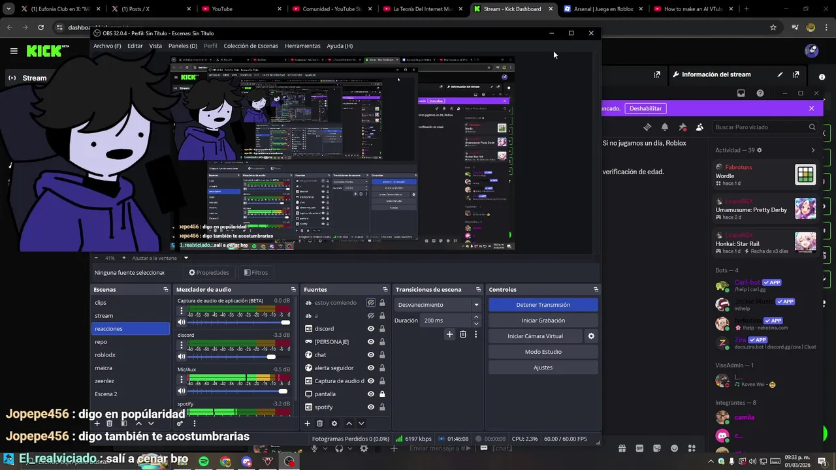836x470 pixels.
Task: Open options menu for the discord mixer channel
Action: point(182,346)
